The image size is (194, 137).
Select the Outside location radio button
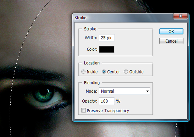click(x=126, y=72)
